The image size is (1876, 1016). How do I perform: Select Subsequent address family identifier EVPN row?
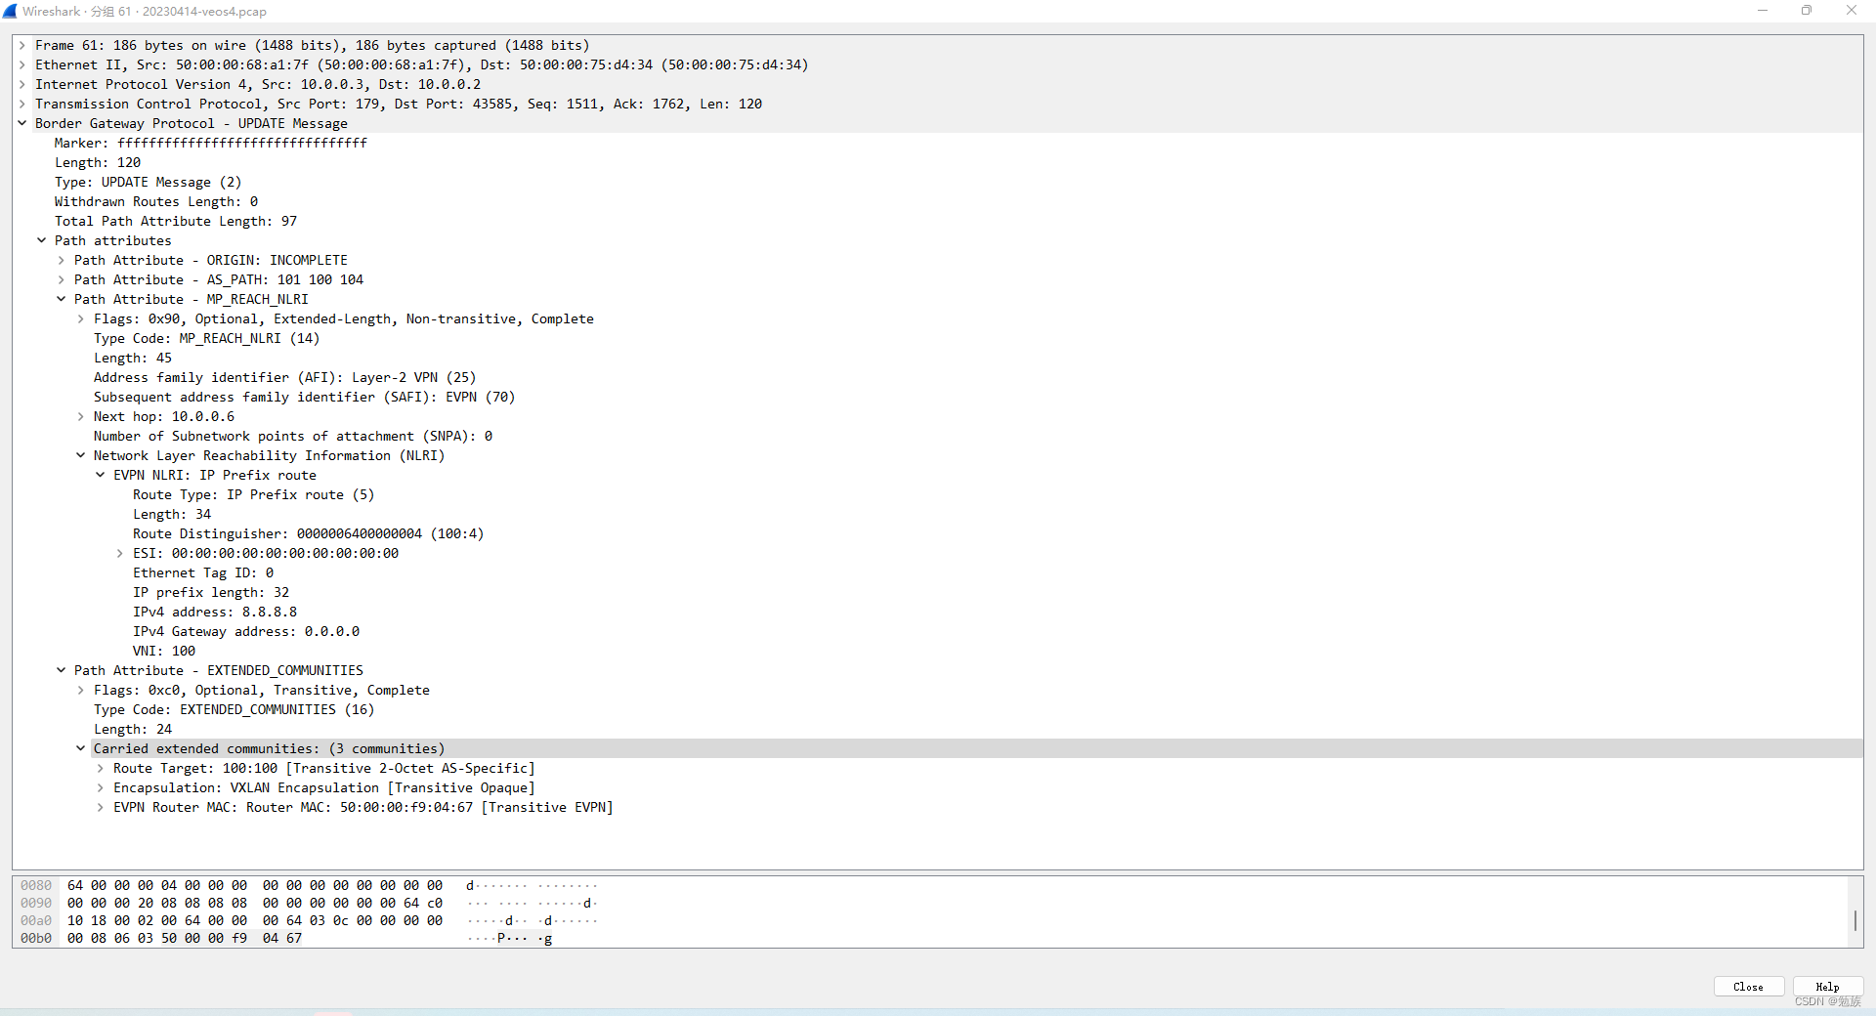pyautogui.click(x=938, y=397)
